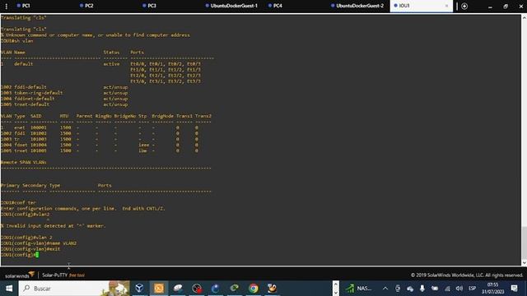Open the blue sphere taskbar app
The width and height of the screenshot is (527, 296).
[216, 289]
